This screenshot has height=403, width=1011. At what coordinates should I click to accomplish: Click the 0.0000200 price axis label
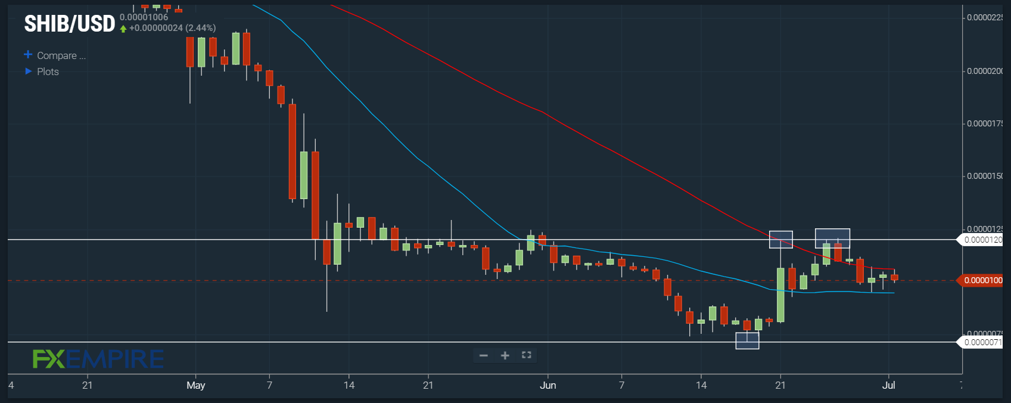click(x=984, y=71)
